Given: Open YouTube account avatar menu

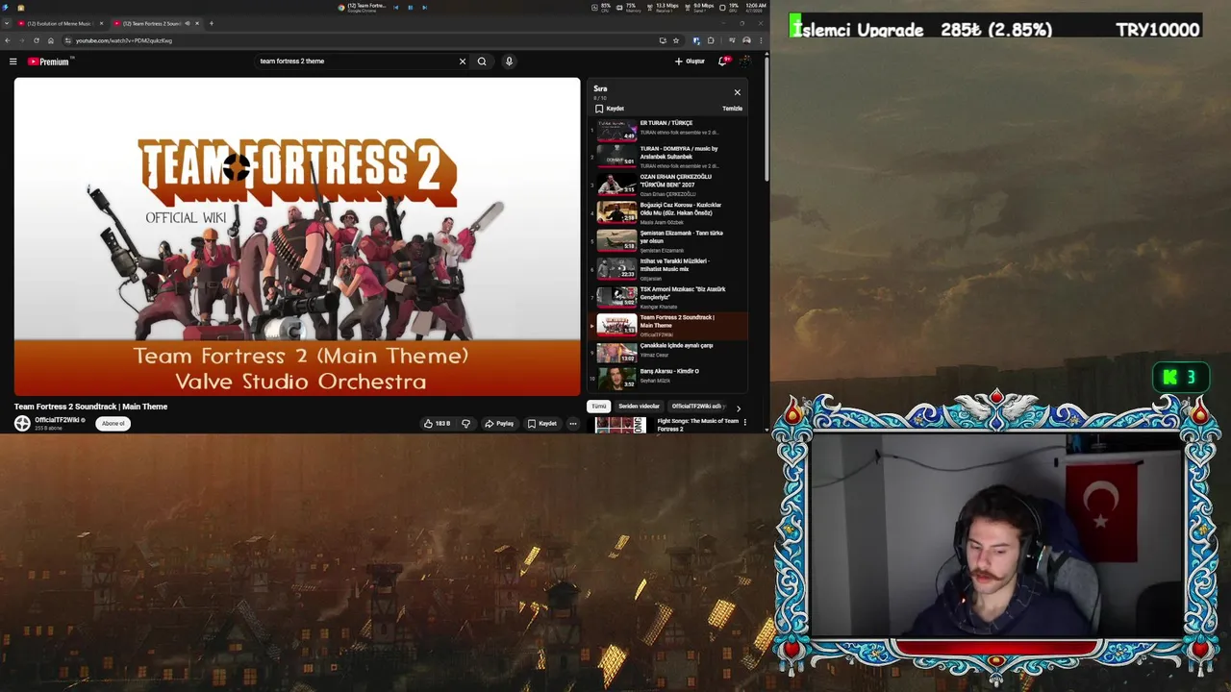Looking at the screenshot, I should click(x=745, y=62).
